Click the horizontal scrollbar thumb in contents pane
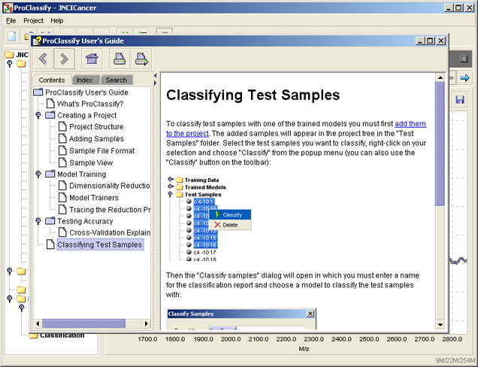 [x=83, y=323]
